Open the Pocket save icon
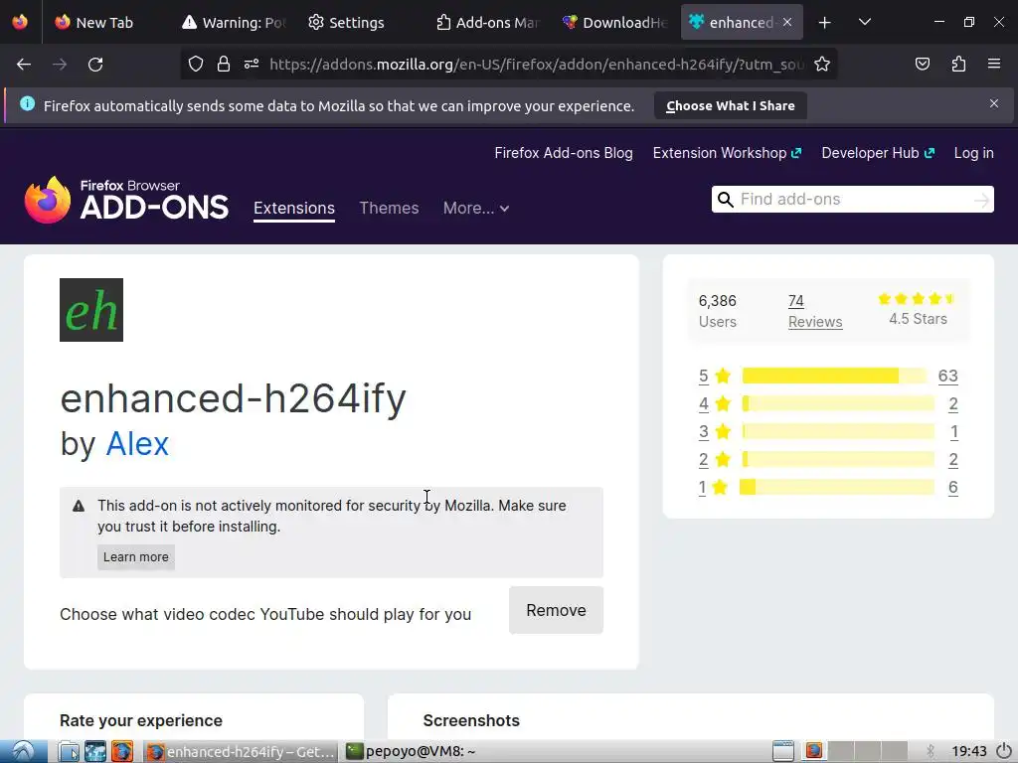 923,65
